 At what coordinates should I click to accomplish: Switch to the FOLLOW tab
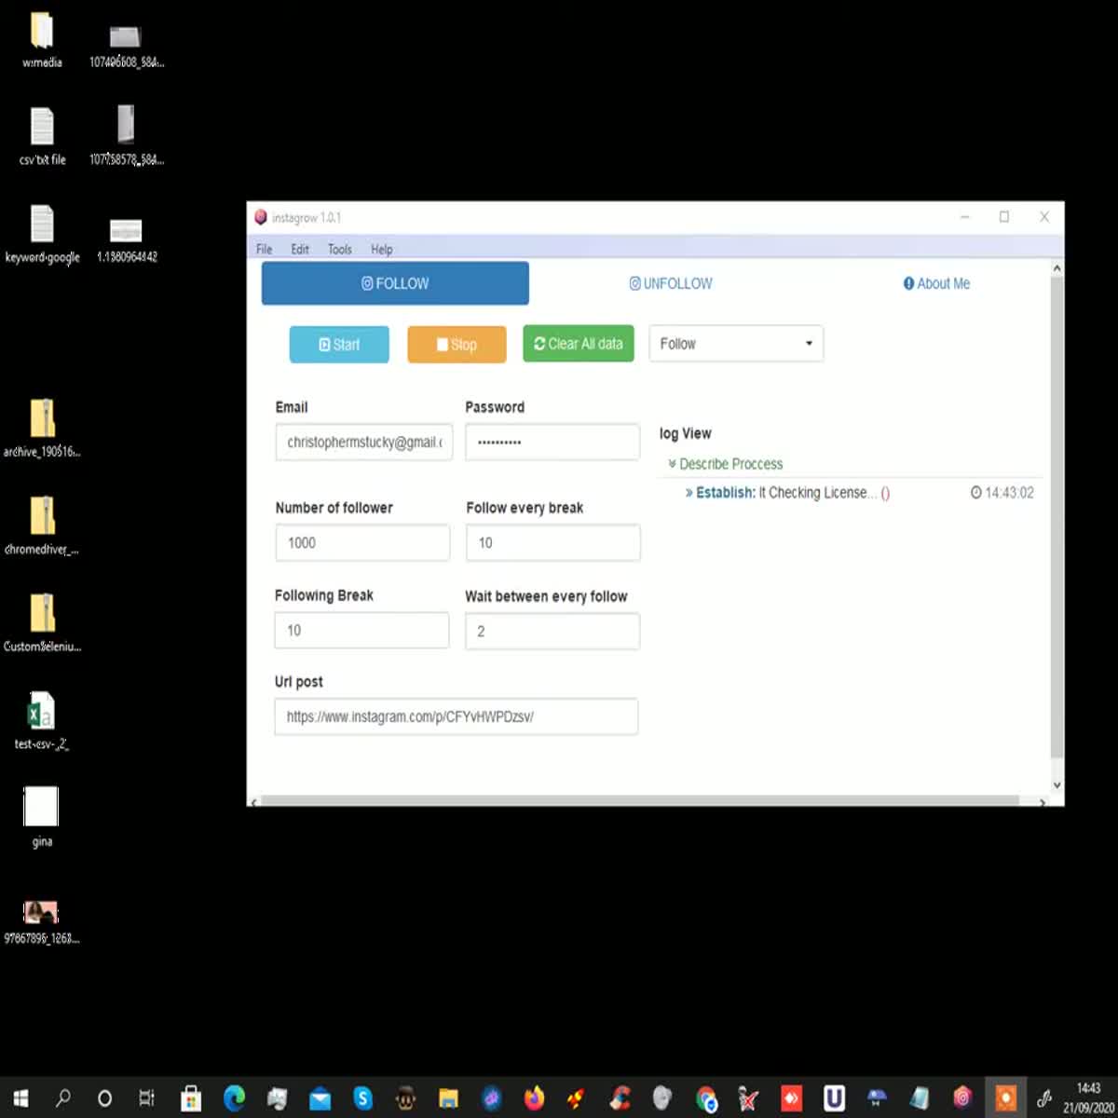395,283
